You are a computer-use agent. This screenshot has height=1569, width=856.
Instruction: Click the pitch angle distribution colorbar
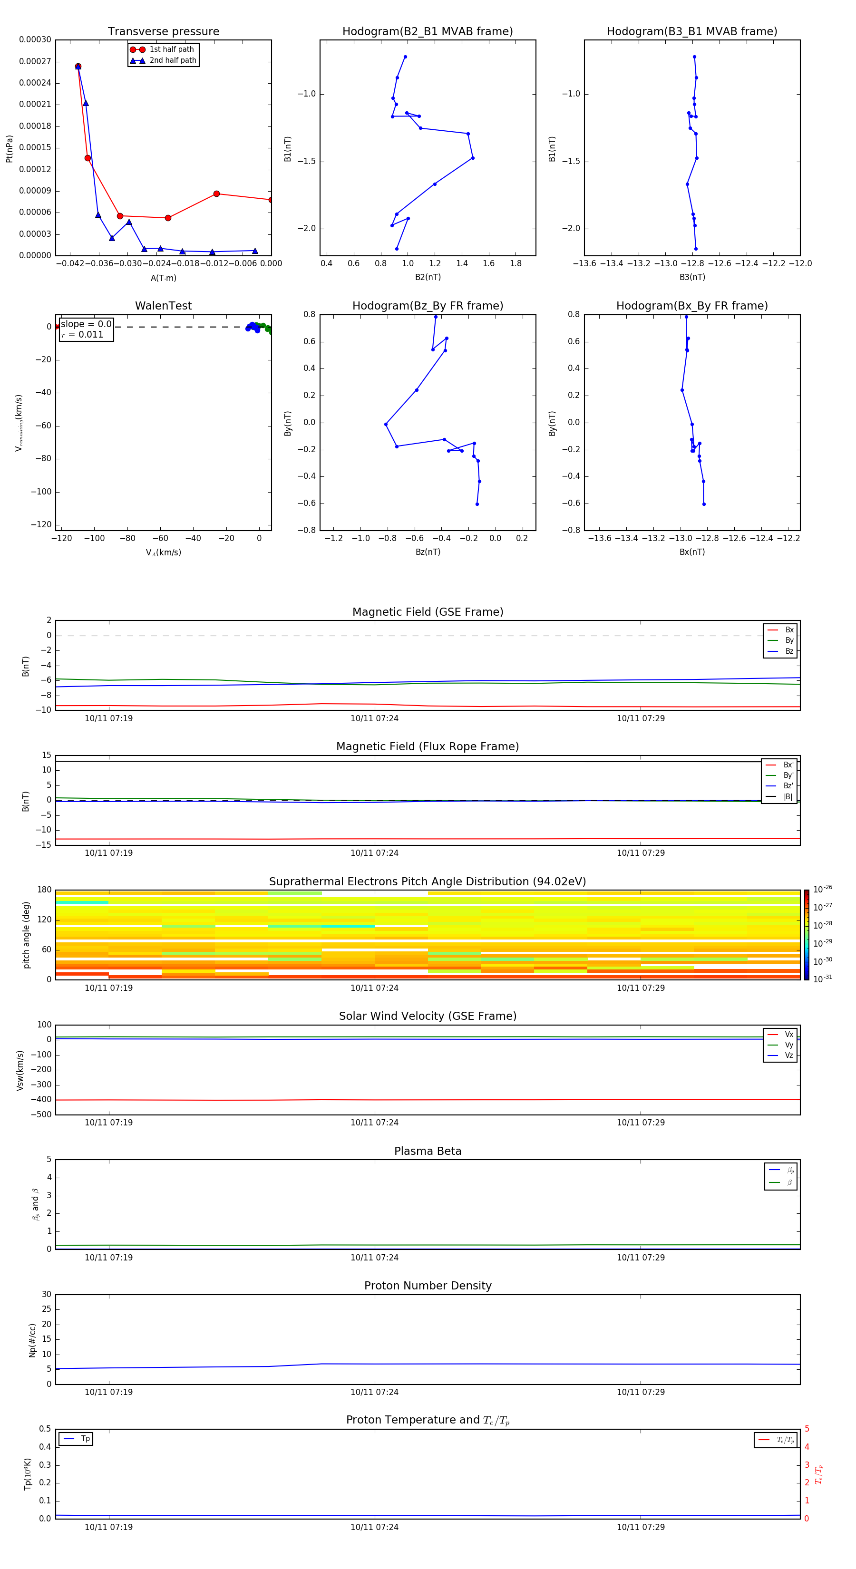[x=807, y=935]
